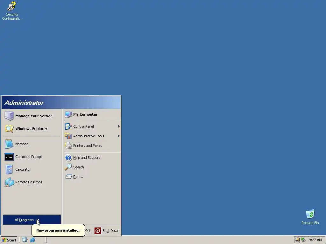Expand the Administrative Tools submenu arrow
Viewport: 326px width, 244px height.
tap(119, 136)
